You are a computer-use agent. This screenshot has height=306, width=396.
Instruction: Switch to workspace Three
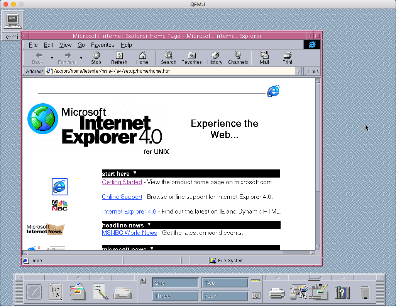coord(175,296)
